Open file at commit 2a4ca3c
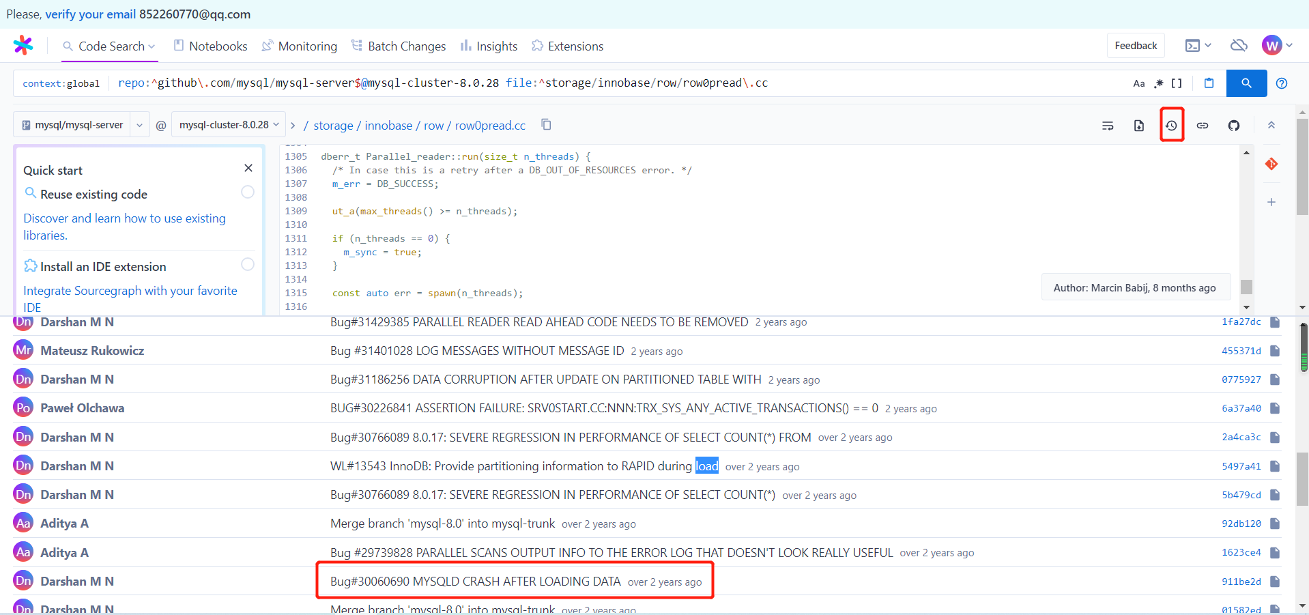This screenshot has height=615, width=1309. pyautogui.click(x=1275, y=437)
